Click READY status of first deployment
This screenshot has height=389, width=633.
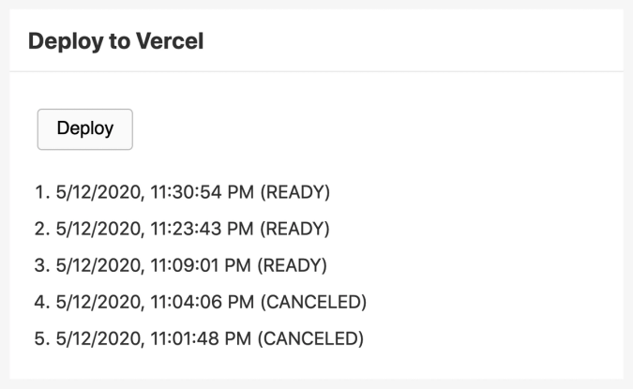click(x=295, y=192)
